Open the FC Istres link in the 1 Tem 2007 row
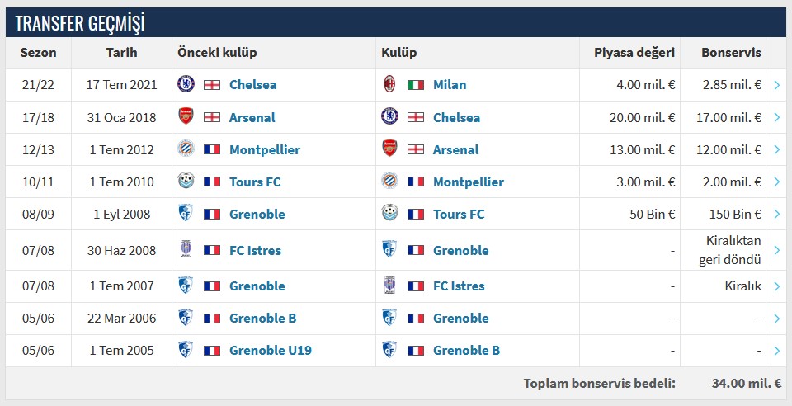 point(459,286)
